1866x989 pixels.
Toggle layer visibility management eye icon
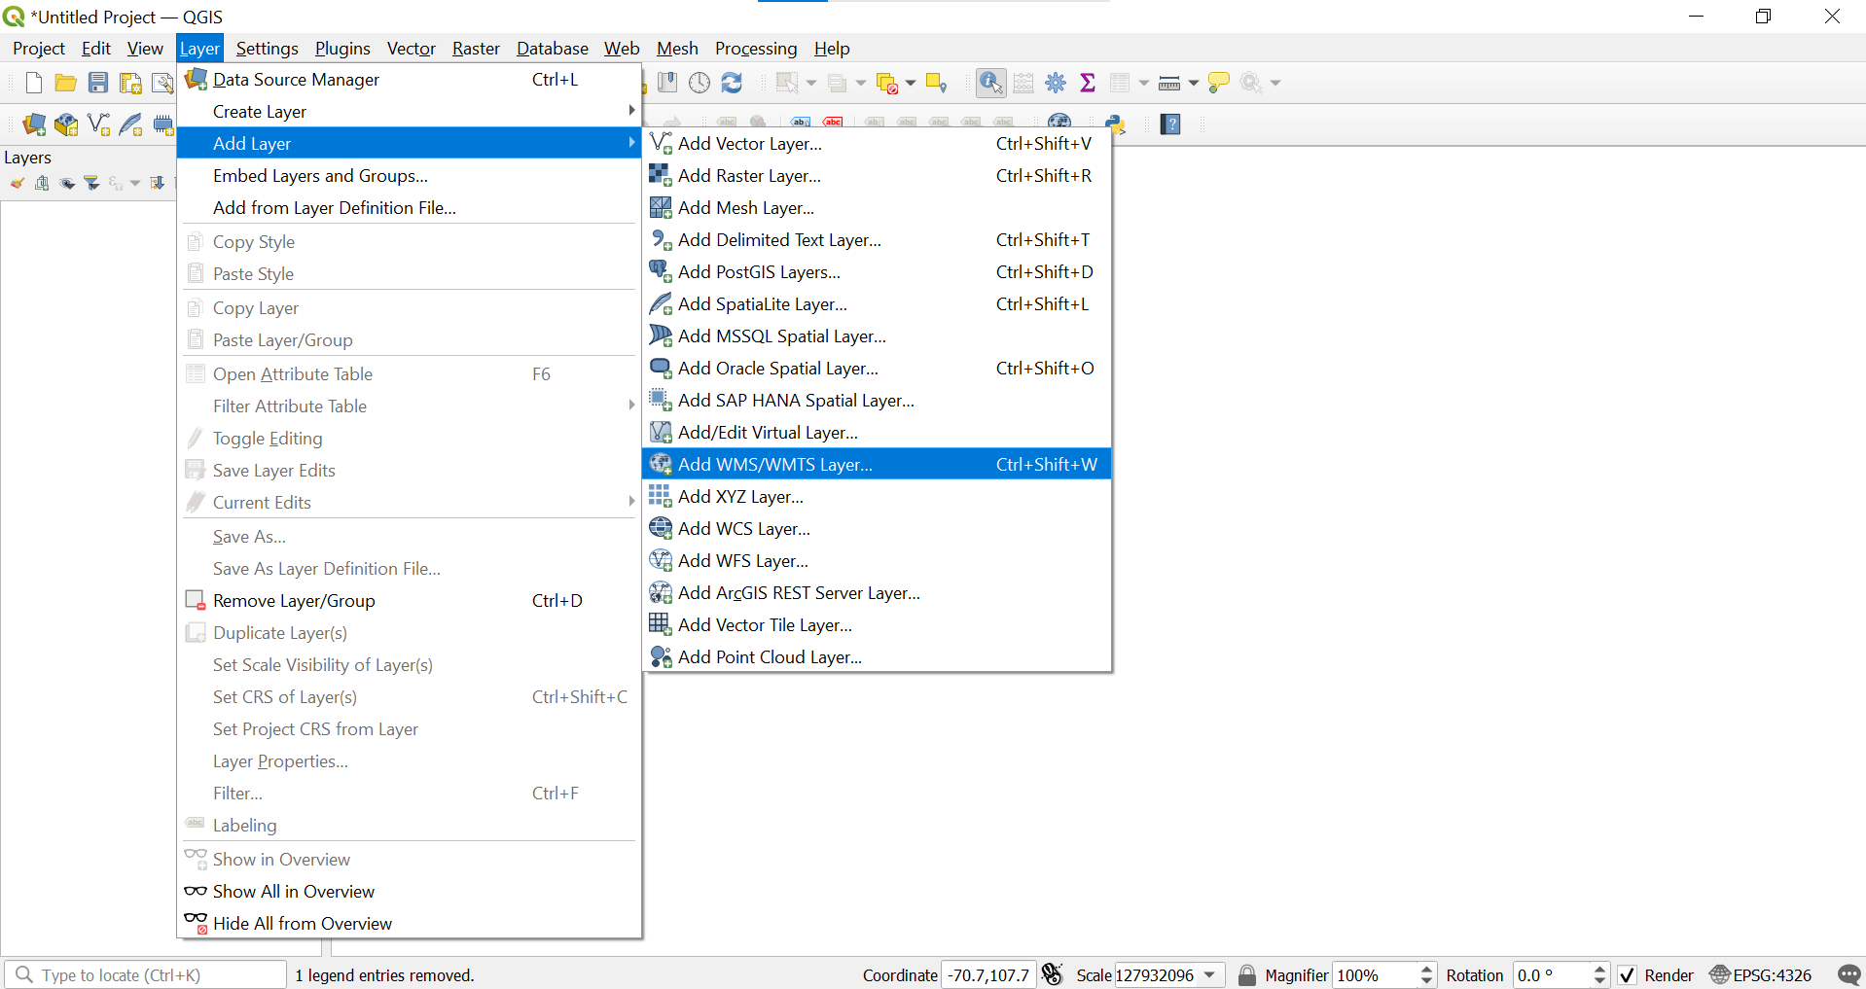[x=67, y=183]
